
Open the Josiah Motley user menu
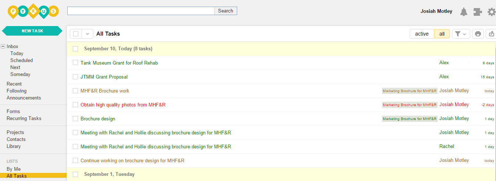[x=436, y=11]
